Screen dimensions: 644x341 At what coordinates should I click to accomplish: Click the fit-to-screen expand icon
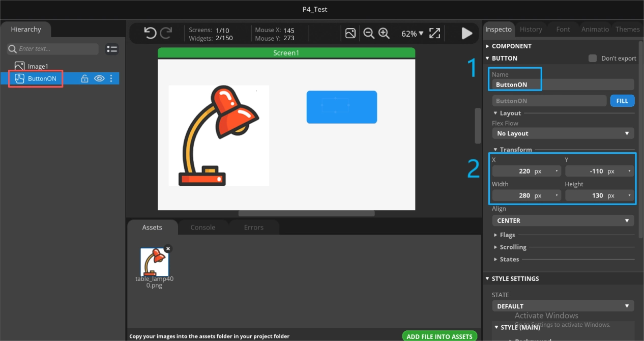(x=434, y=34)
